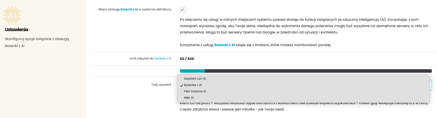Click the Twój asystent field label
The image size is (437, 118).
161,85
